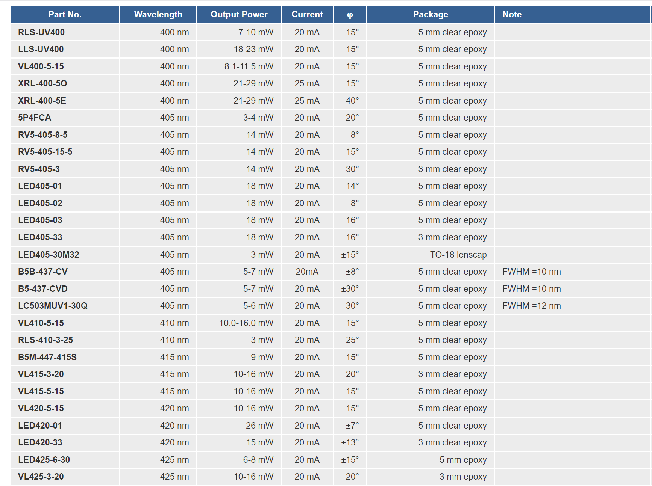The width and height of the screenshot is (652, 486).
Task: Select part number LLS-UV400
Action: coord(41,49)
